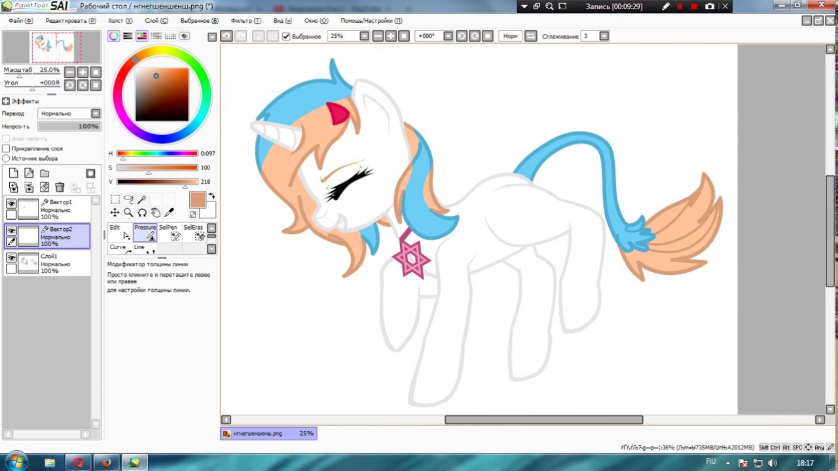This screenshot has width=838, height=471.
Task: Delete the selected layer with trash icon
Action: click(60, 188)
